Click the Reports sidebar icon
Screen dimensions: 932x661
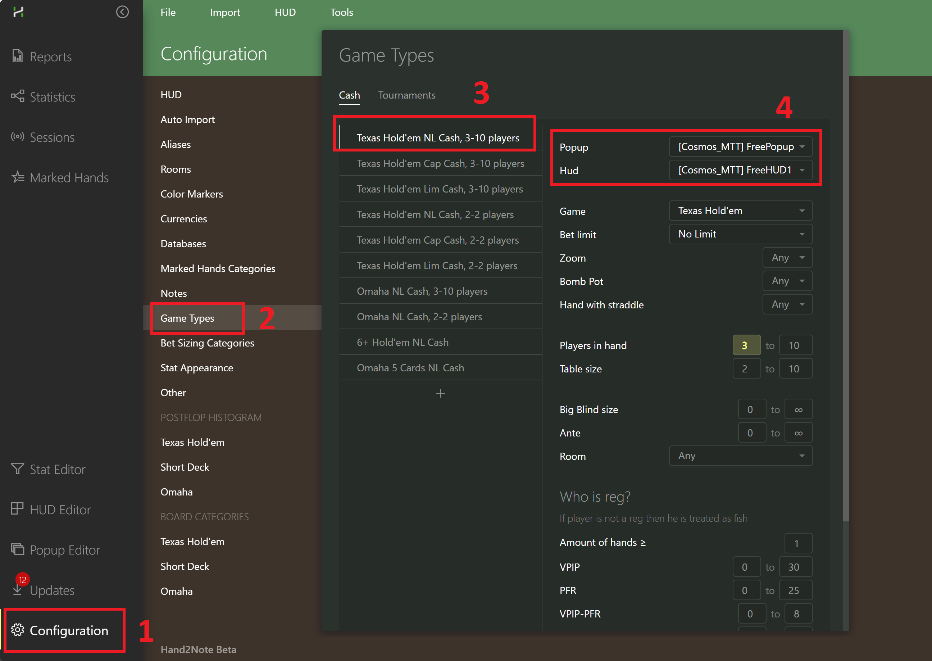(17, 56)
